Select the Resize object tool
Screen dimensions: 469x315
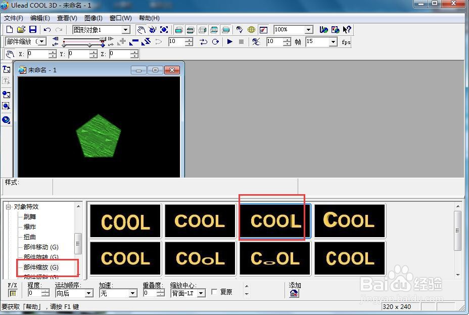click(x=164, y=30)
